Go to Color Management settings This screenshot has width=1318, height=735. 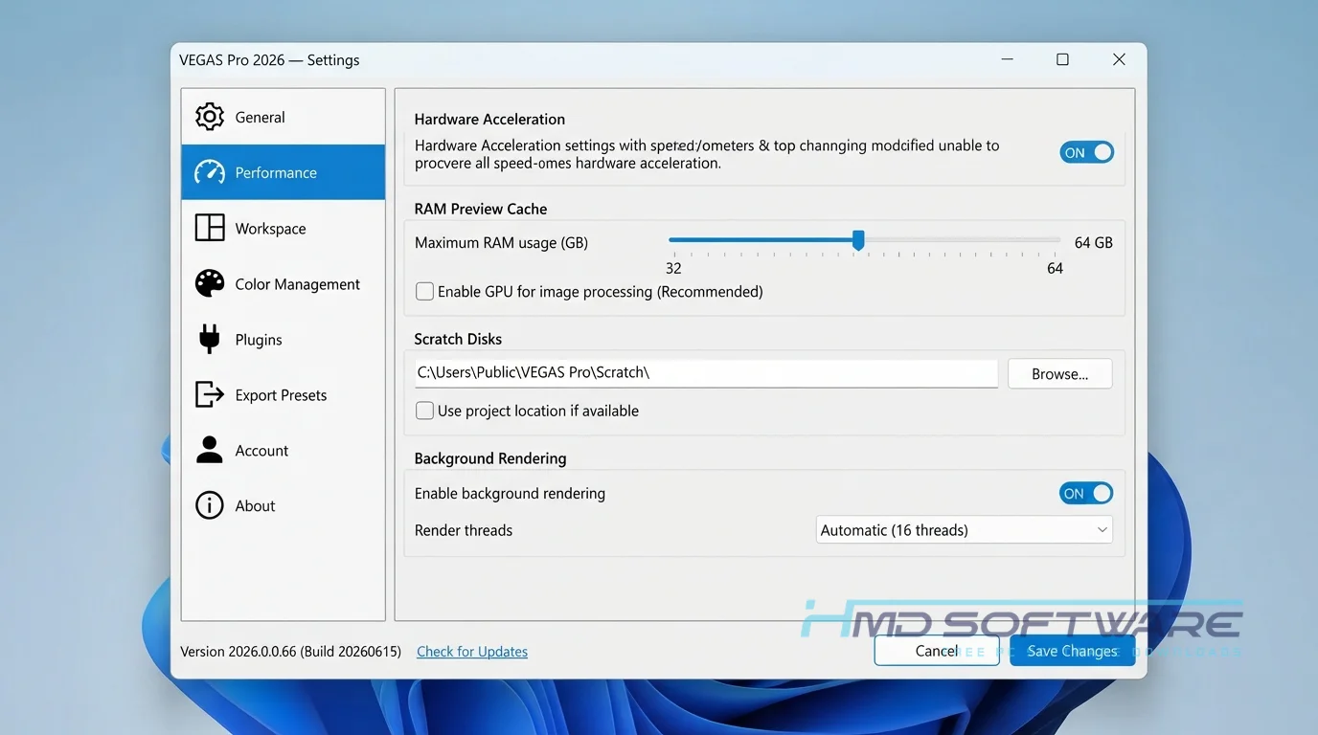[x=283, y=283]
